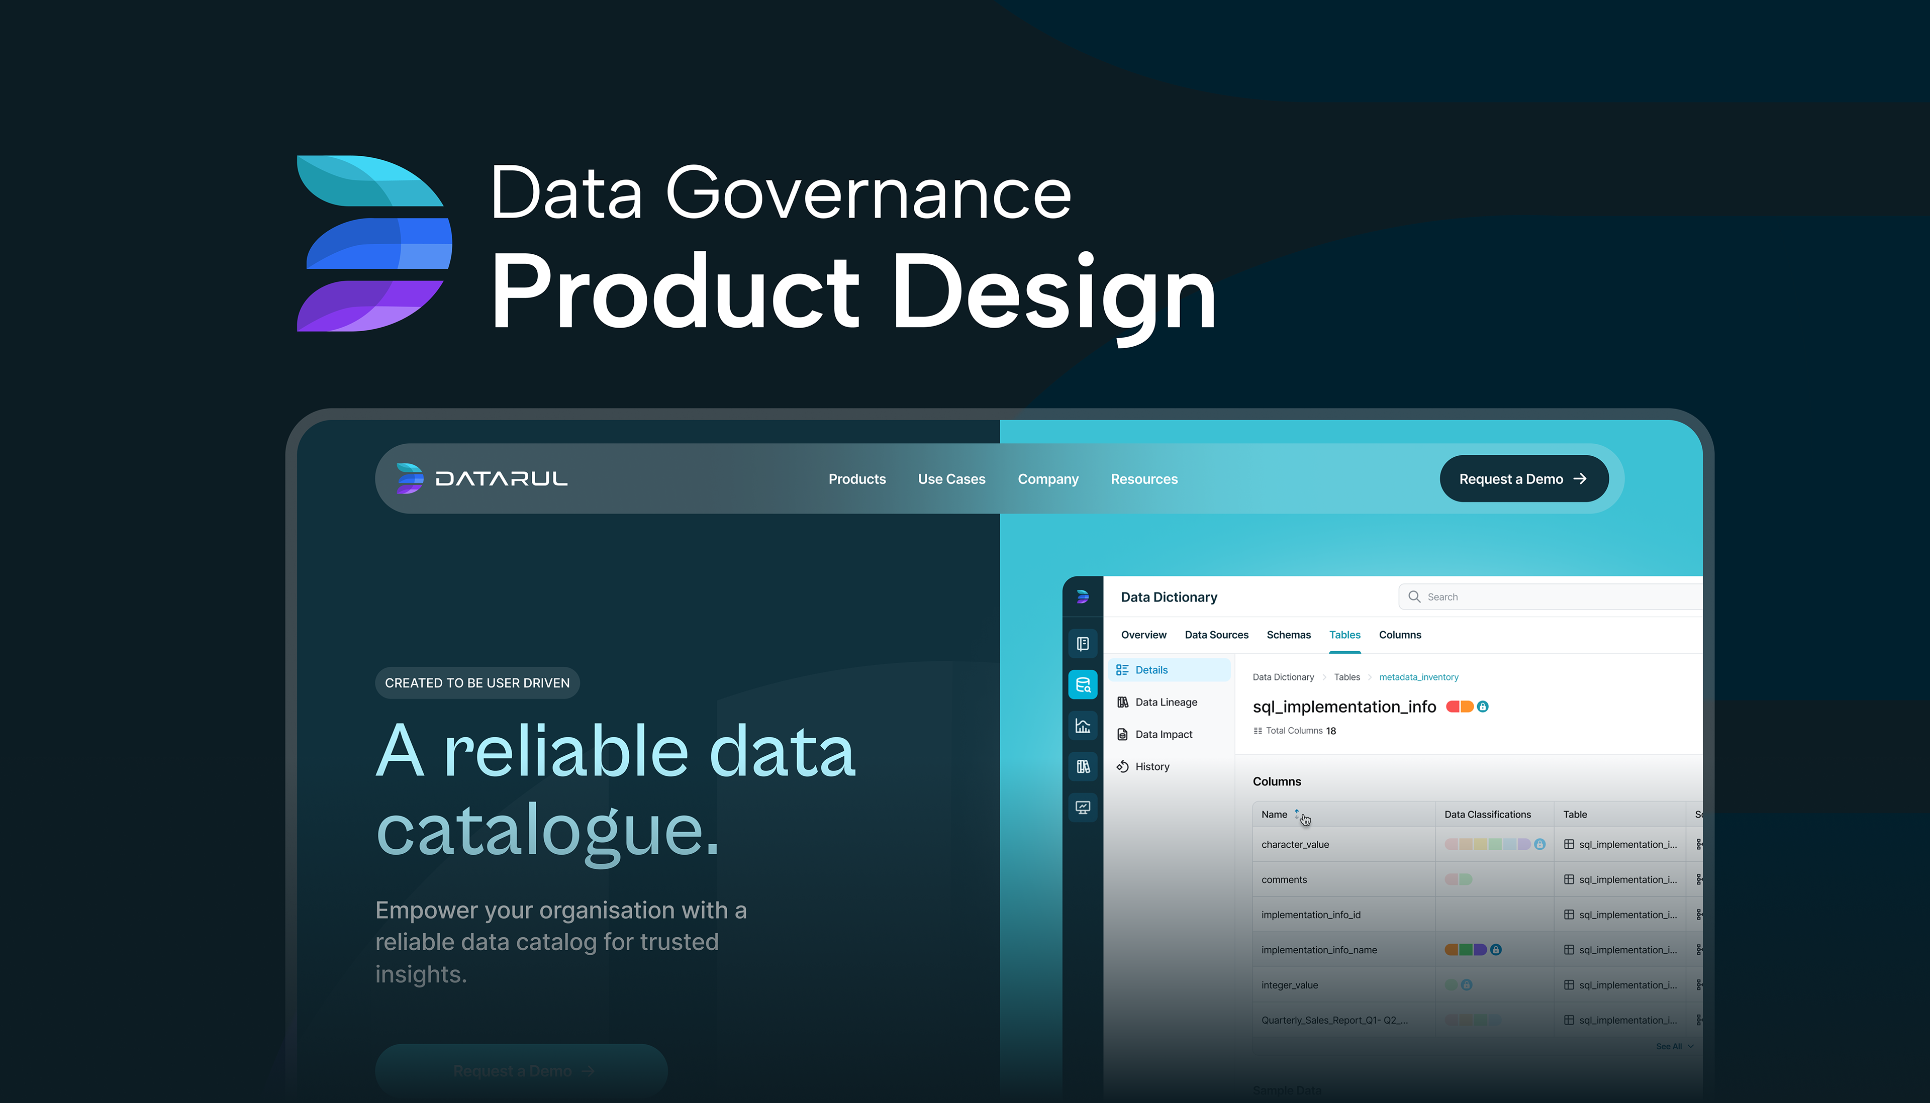Click the magnifier icon in the Search box
The height and width of the screenshot is (1103, 1930).
point(1414,597)
